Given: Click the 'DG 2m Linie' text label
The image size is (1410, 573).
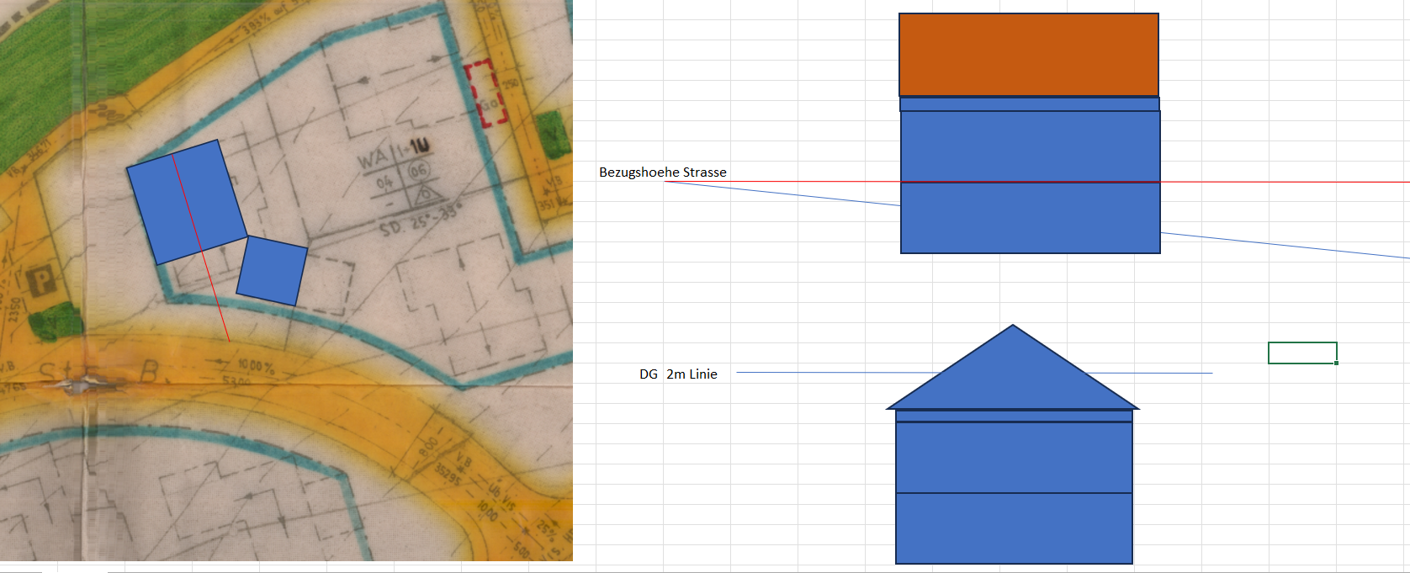Looking at the screenshot, I should coord(678,374).
